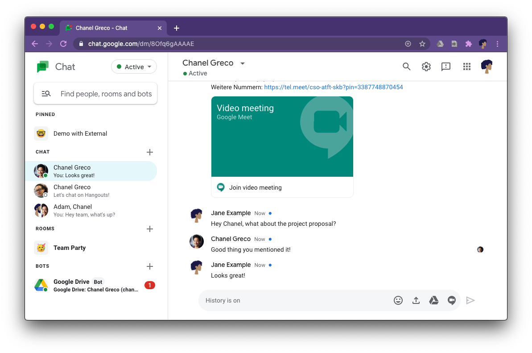Open the emoji picker in the message bar
This screenshot has width=532, height=353.
pyautogui.click(x=398, y=300)
